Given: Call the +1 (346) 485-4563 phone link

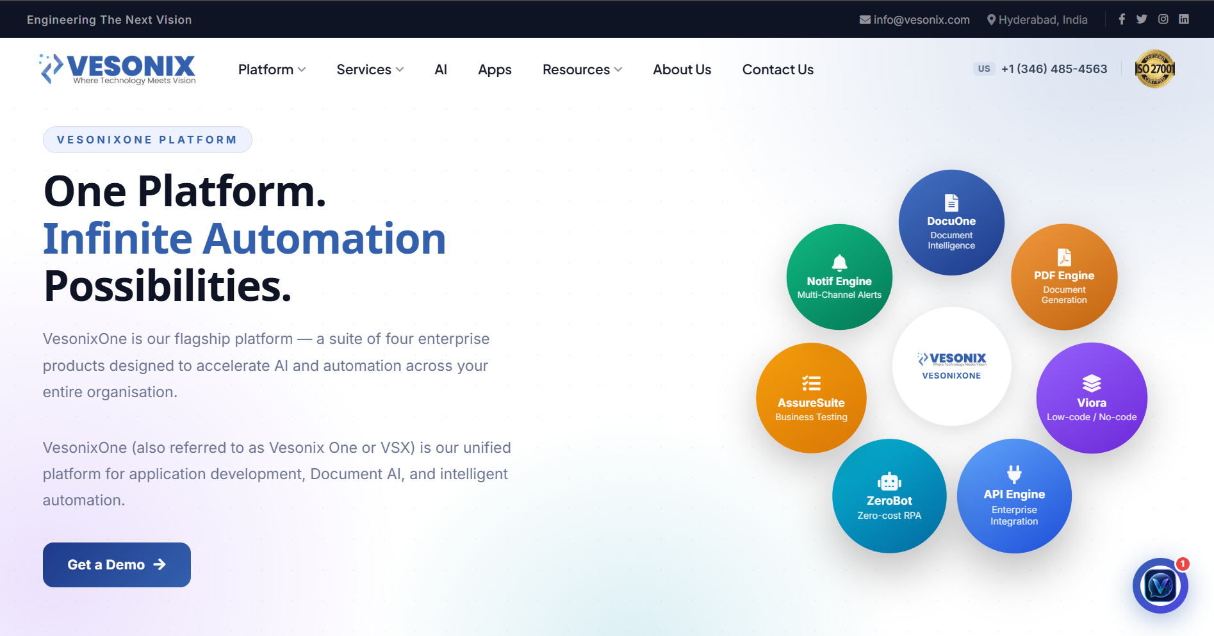Looking at the screenshot, I should (x=1054, y=69).
